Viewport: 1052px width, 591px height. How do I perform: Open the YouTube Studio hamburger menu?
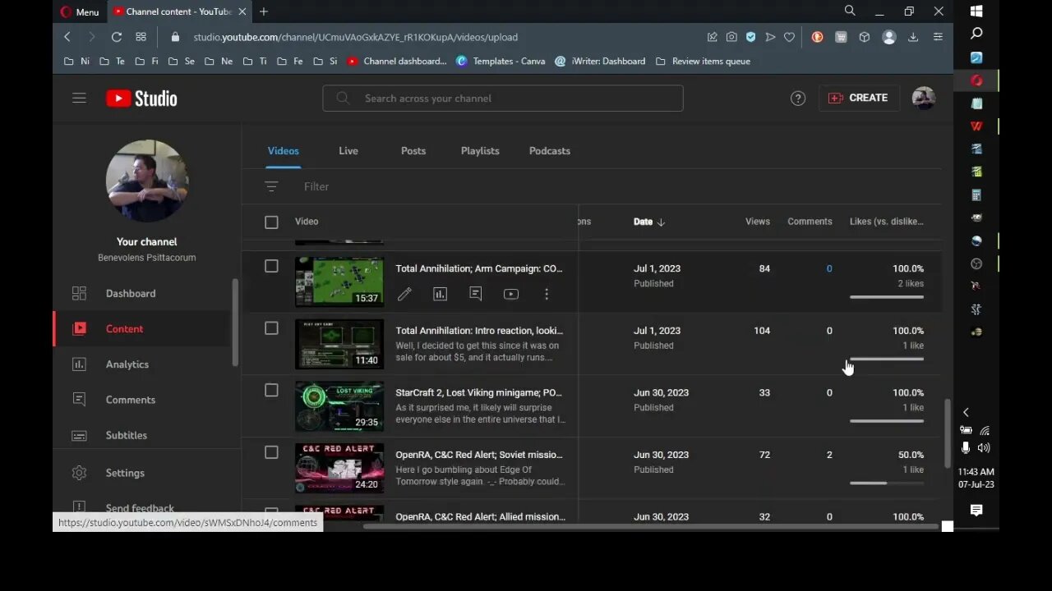click(x=79, y=98)
